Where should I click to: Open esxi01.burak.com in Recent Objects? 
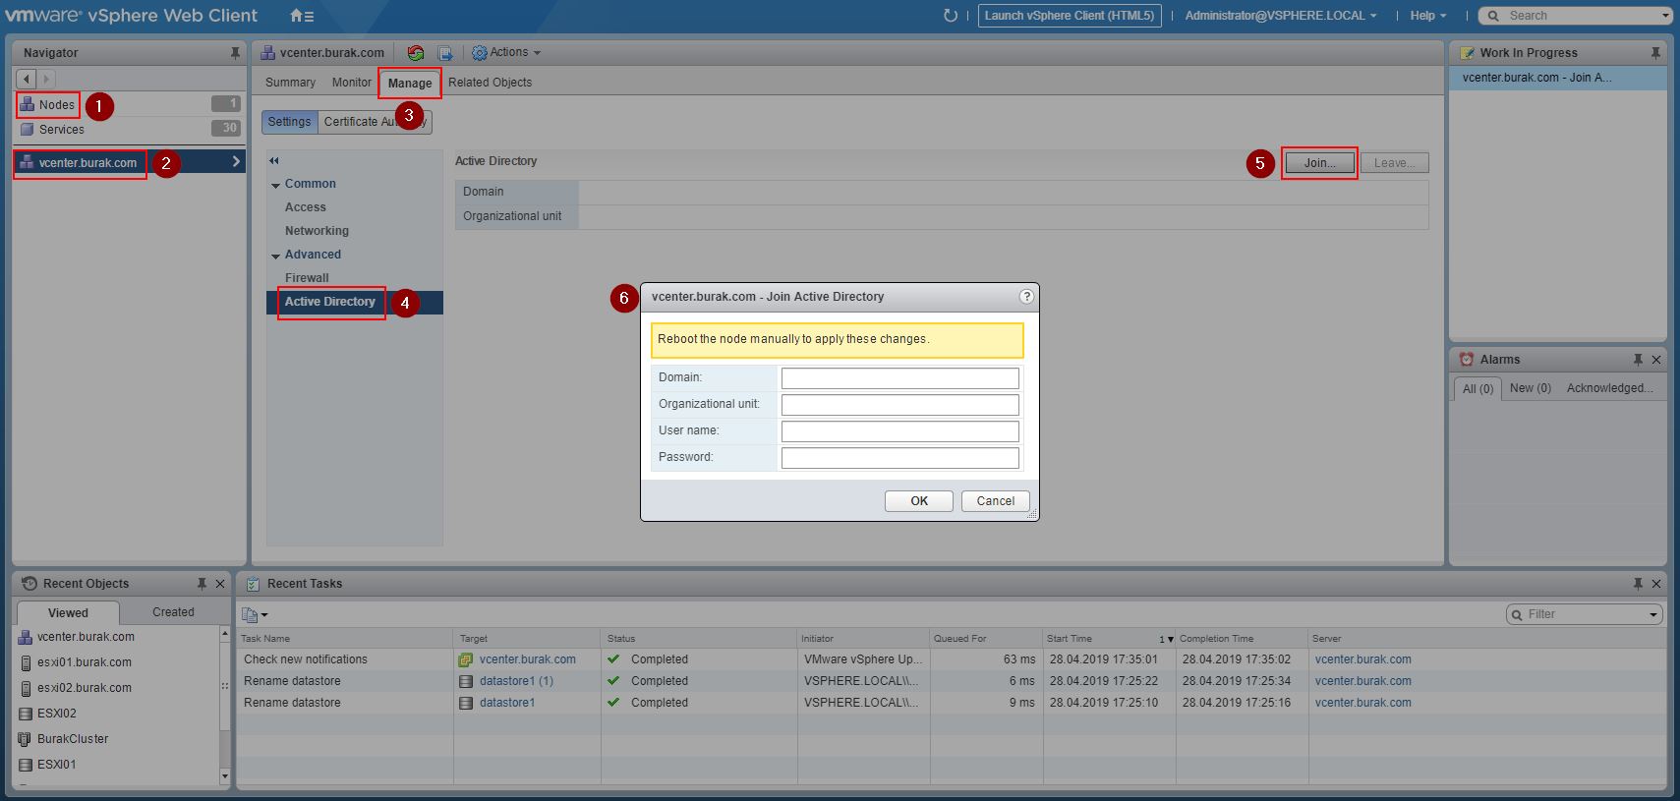(x=85, y=662)
